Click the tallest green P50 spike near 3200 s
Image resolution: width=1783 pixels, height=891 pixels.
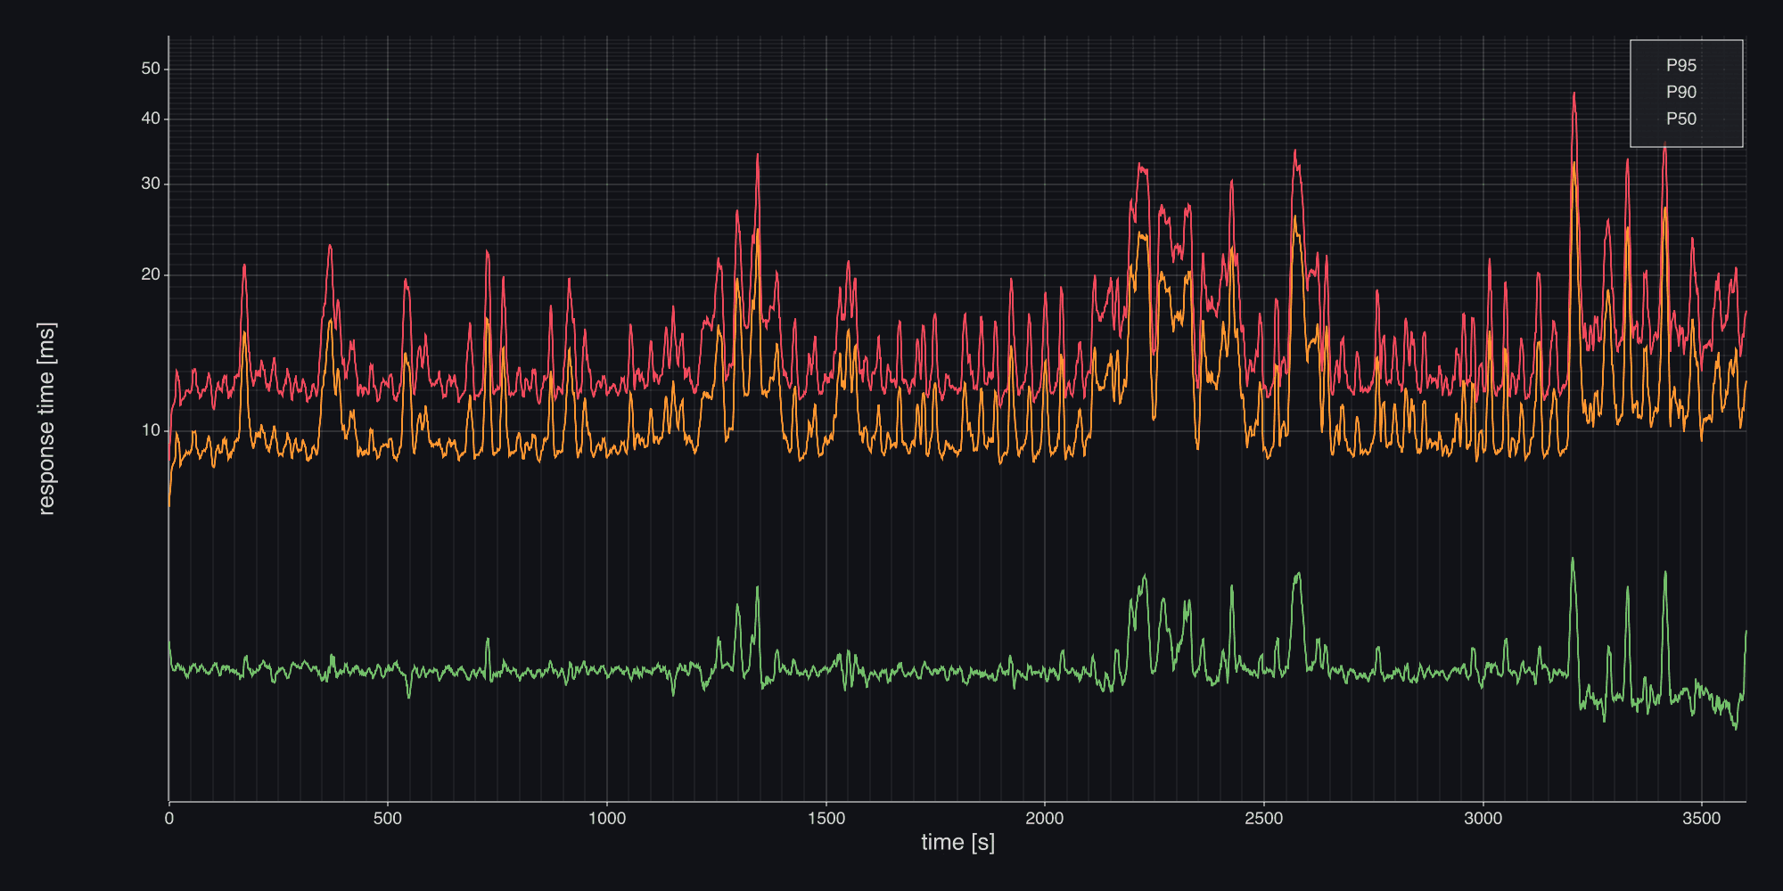1572,560
